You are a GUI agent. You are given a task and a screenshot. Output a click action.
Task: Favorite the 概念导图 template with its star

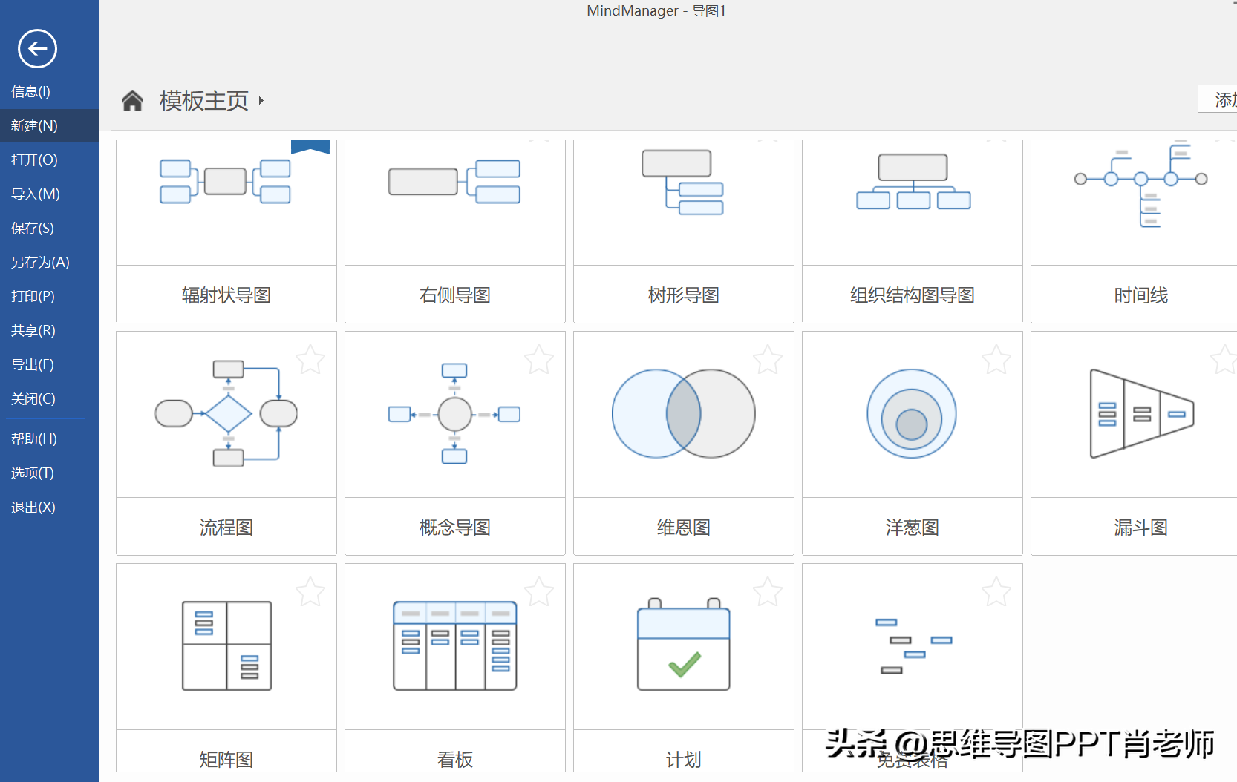pos(539,360)
